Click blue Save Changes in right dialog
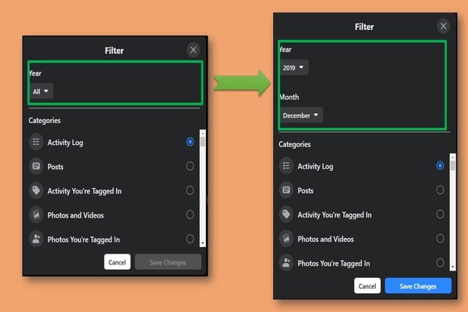 418,285
